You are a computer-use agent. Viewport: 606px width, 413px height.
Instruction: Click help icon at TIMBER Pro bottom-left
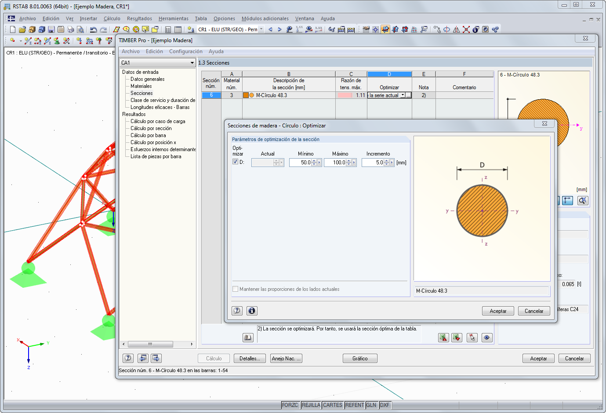[x=128, y=358]
